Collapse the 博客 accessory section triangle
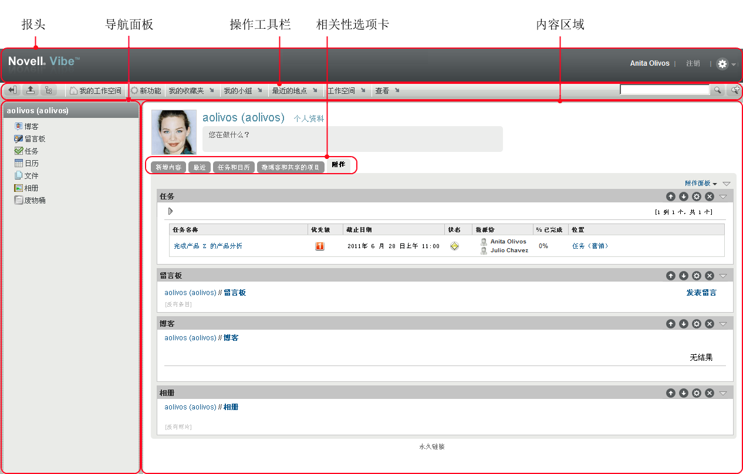Screen dimensions: 743x474 coord(723,324)
